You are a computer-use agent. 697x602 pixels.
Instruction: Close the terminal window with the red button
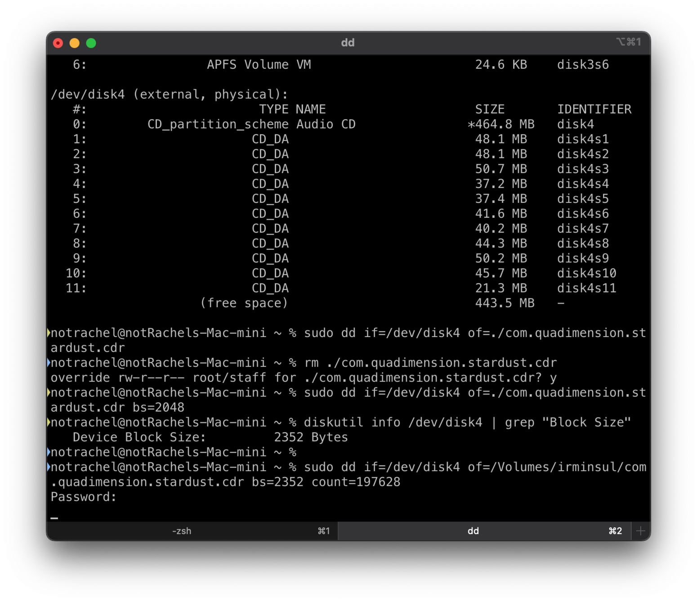[x=58, y=43]
